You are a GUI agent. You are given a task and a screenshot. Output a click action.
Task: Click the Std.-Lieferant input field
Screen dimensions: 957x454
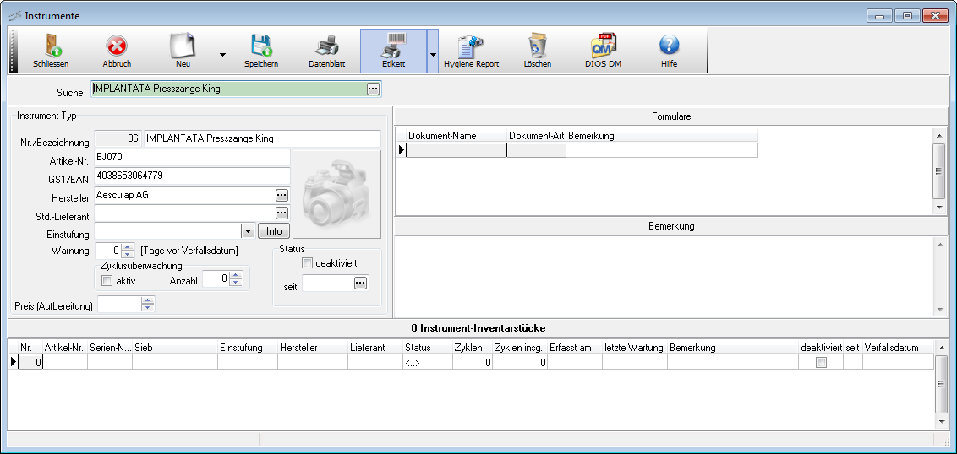185,213
